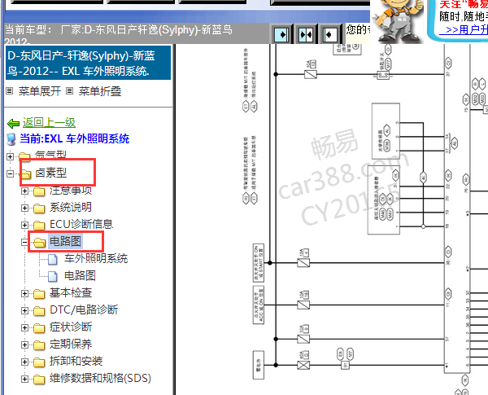Click the 当前车型 vehicle info bar
The image size is (488, 395).
pos(137,33)
